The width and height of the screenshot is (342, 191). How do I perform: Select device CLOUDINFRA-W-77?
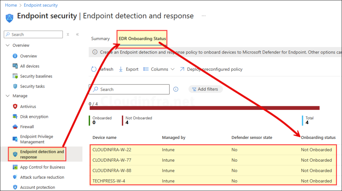112,160
